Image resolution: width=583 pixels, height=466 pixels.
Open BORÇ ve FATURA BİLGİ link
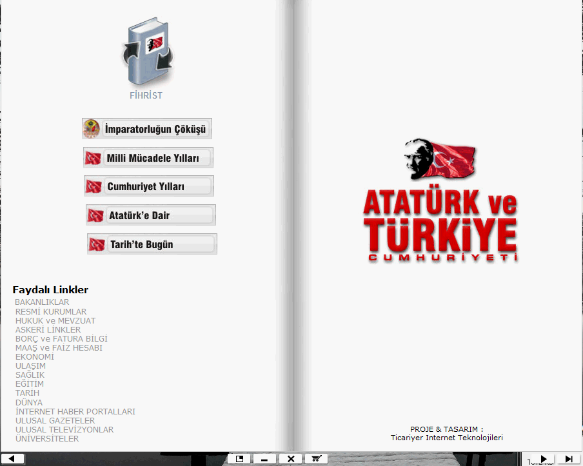point(61,338)
